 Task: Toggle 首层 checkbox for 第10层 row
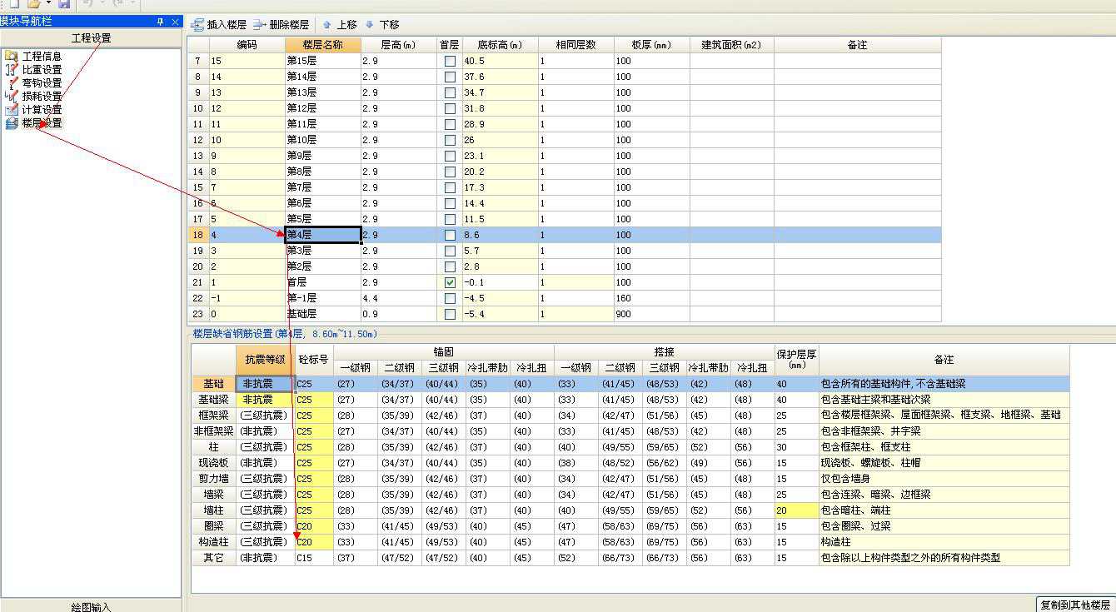coord(450,140)
